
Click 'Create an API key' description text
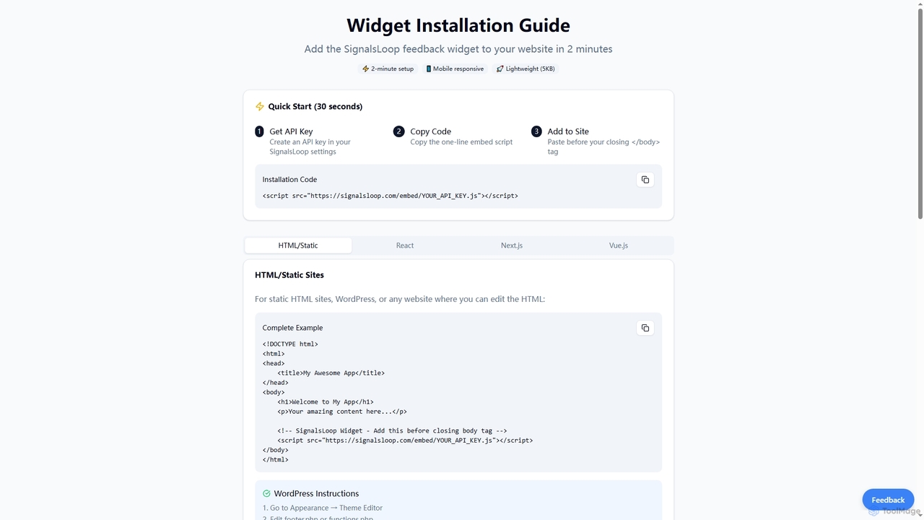(x=310, y=147)
